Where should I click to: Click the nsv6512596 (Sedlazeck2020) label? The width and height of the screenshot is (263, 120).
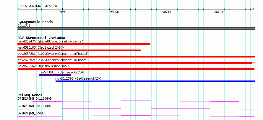click(79, 78)
